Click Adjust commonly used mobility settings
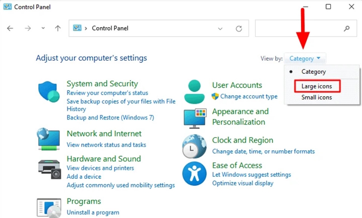 coord(121,185)
